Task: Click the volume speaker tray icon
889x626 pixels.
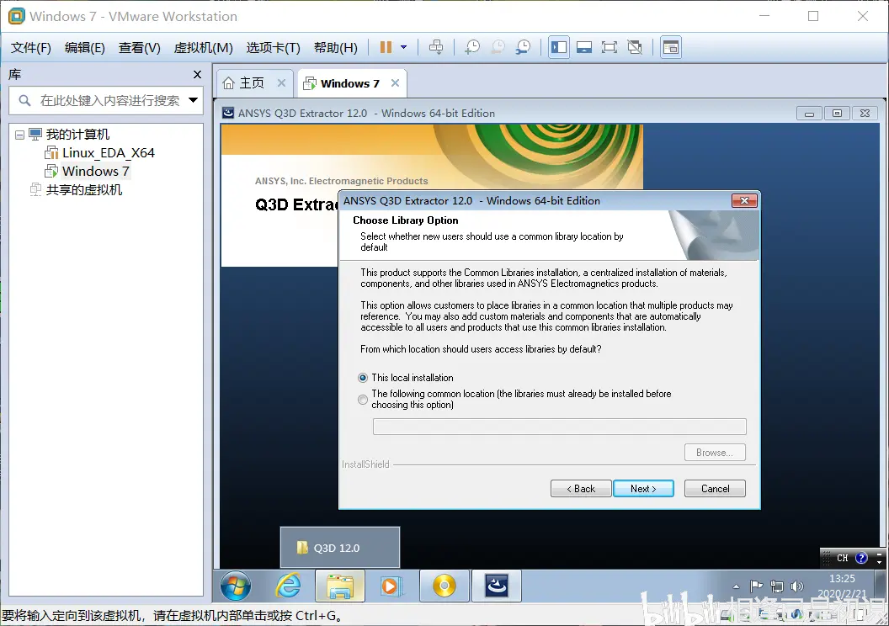Action: coord(797,586)
